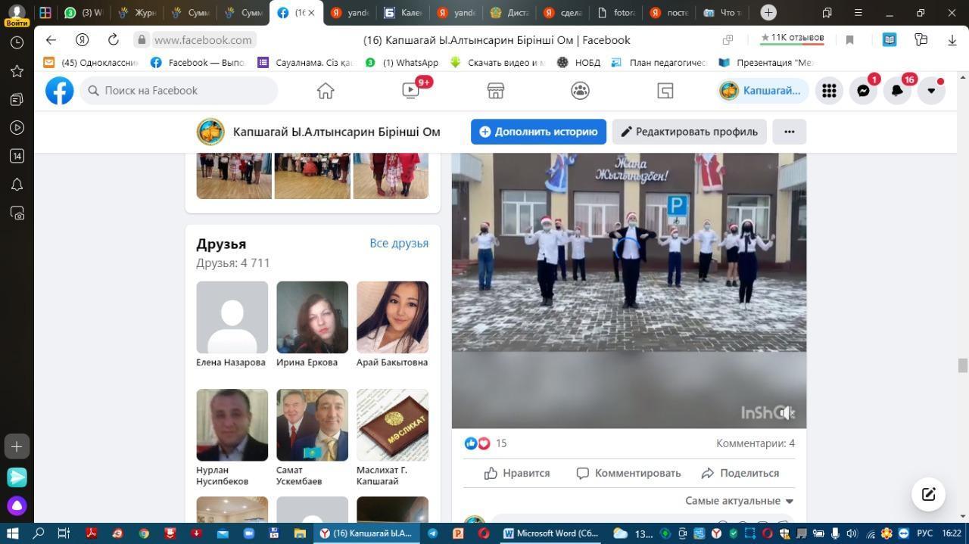Open Facebook Watch video icon
The image size is (969, 544).
(411, 91)
